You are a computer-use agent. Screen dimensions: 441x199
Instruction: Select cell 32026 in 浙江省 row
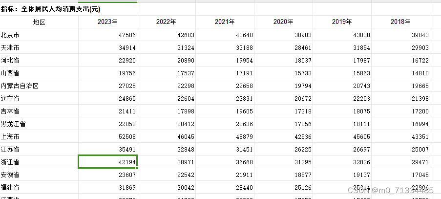[342, 162]
